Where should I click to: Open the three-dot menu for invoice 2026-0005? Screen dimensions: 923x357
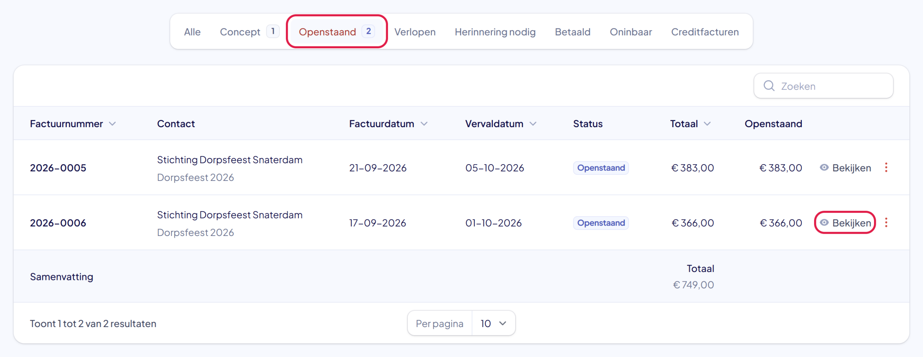tap(886, 168)
